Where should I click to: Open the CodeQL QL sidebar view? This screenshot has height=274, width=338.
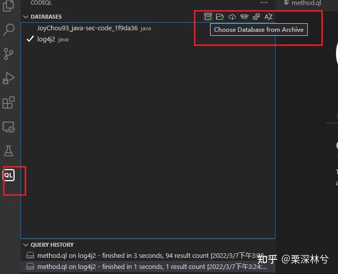coord(9,175)
